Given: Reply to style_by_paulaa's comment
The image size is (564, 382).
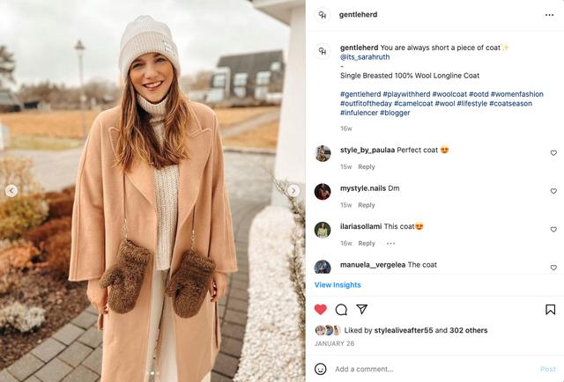Looking at the screenshot, I should coord(367,166).
